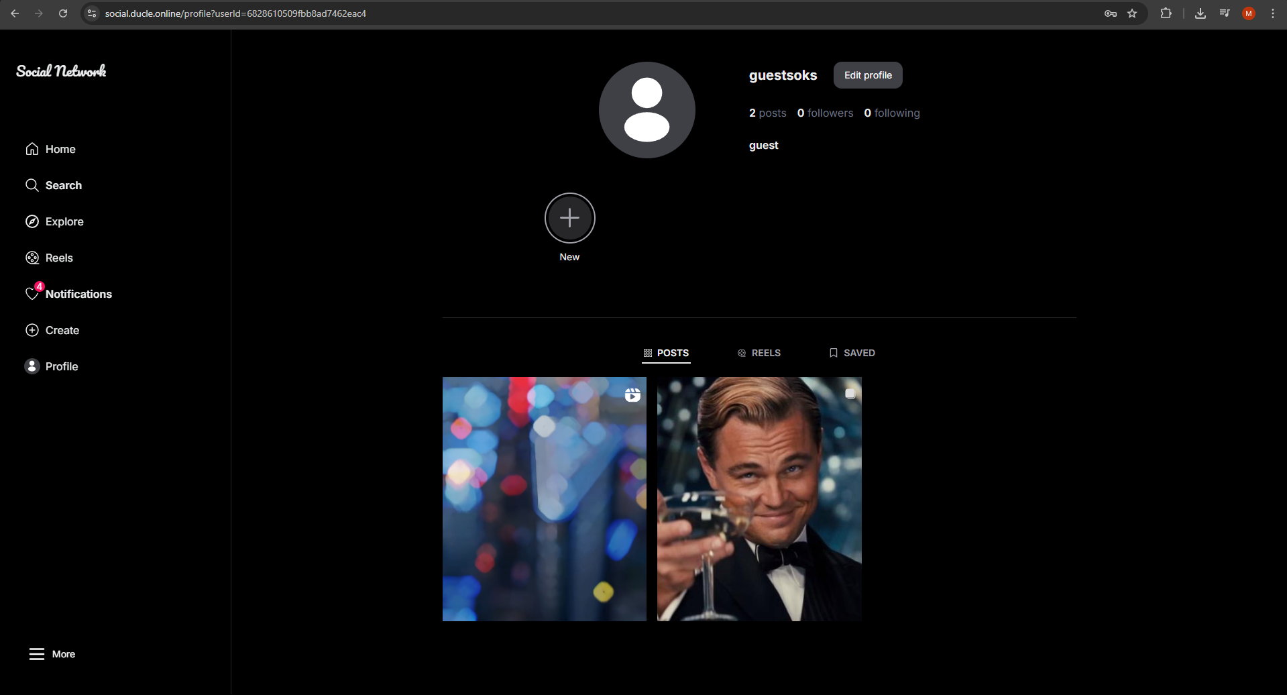Click the Edit profile button
Viewport: 1287px width, 695px height.
[x=868, y=75]
